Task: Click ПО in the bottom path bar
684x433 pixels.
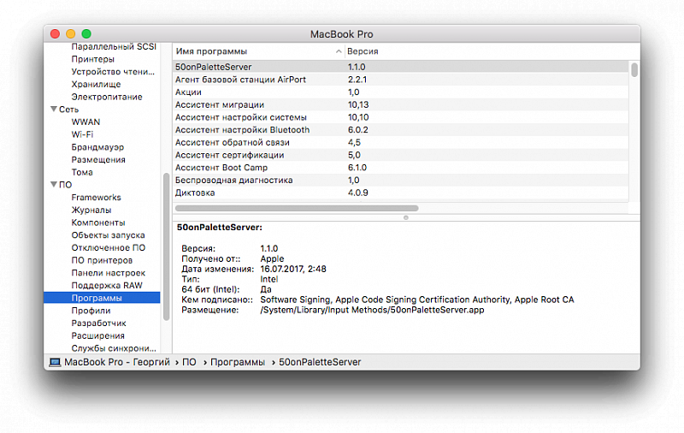Action: click(189, 362)
